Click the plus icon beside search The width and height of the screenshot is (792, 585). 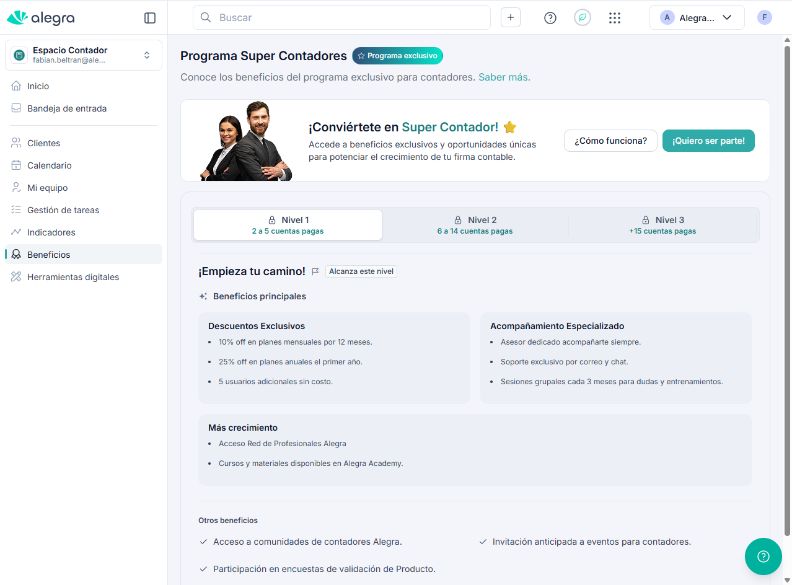coord(510,18)
